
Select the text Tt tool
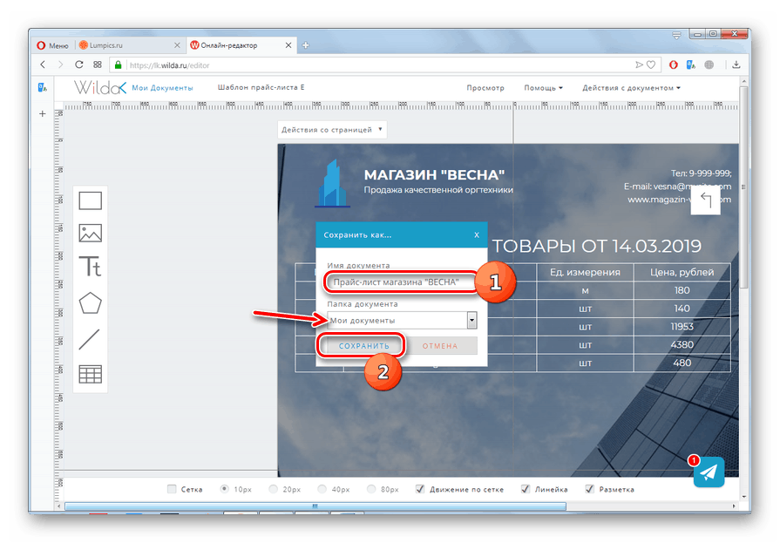(x=90, y=267)
